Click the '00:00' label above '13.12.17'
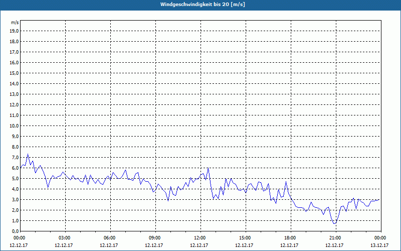Image resolution: width=401 pixels, height=251 pixels. tap(380, 238)
